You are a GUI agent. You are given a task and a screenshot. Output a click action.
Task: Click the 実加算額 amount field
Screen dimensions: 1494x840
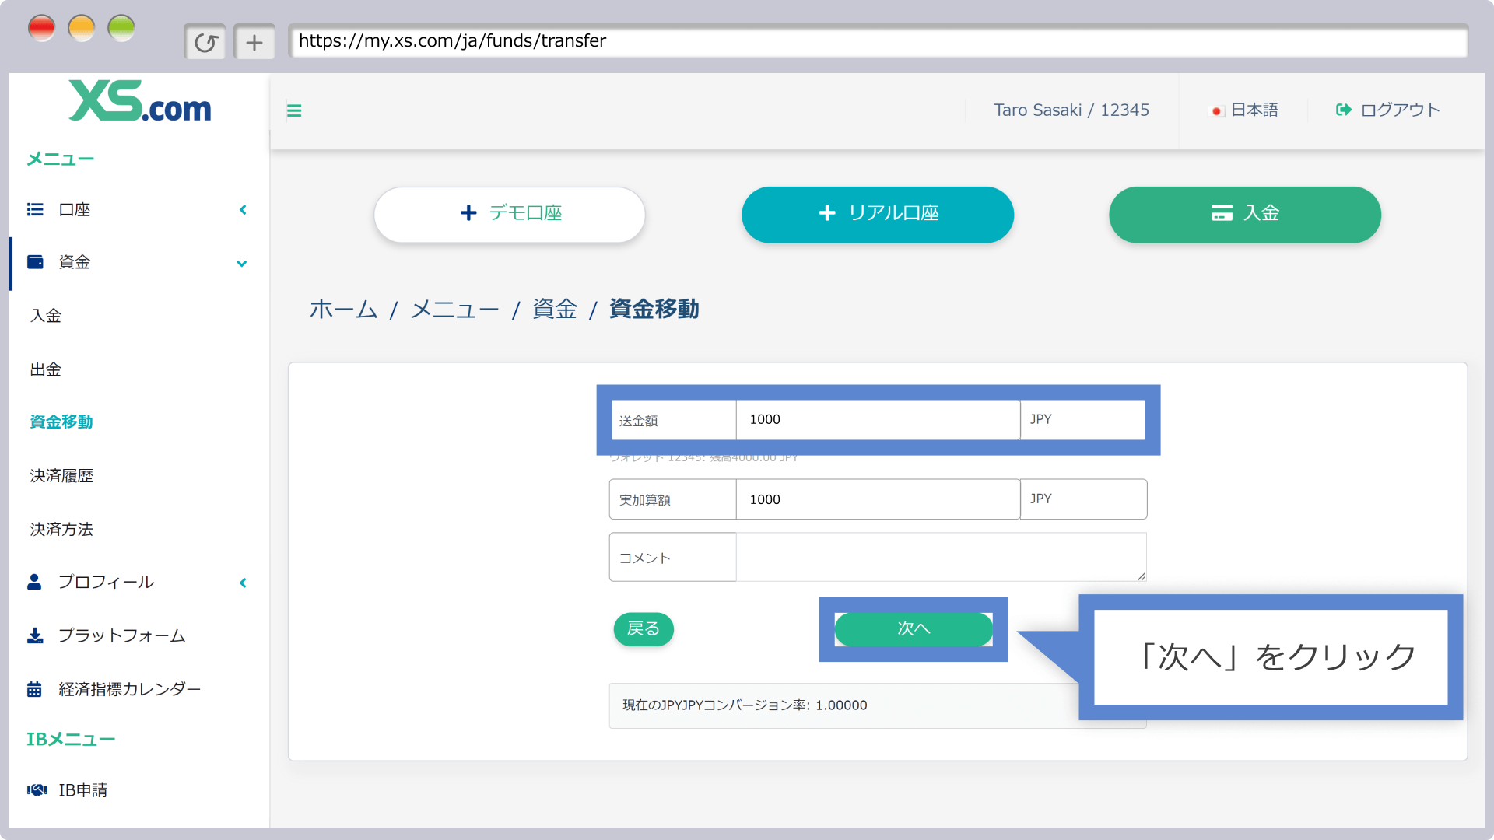[878, 499]
